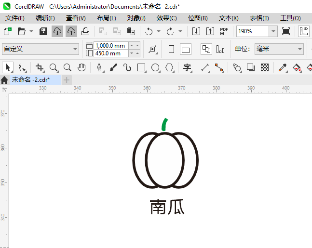The width and height of the screenshot is (312, 248).
Task: Select the Interactive fill bucket tool
Action: [297, 67]
